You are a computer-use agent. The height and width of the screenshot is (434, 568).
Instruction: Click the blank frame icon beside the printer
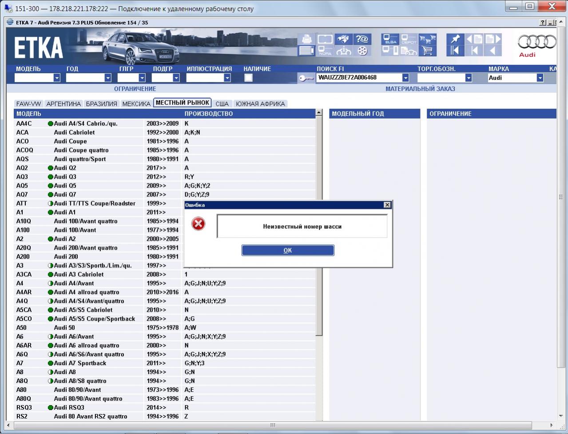coord(325,39)
